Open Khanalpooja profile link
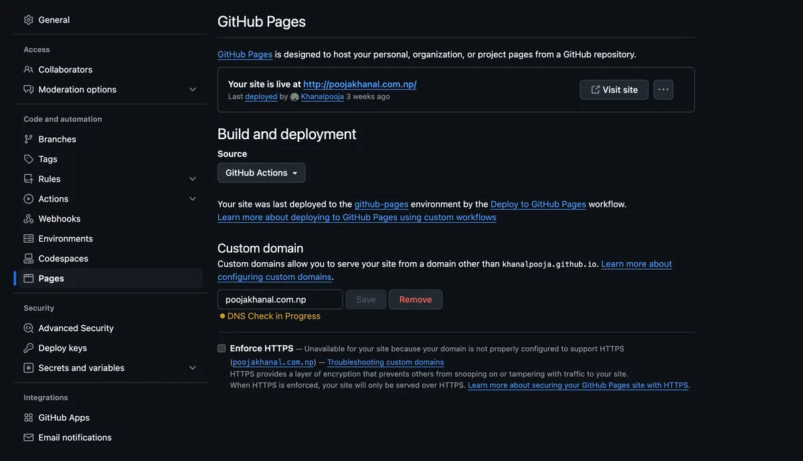This screenshot has height=461, width=803. 323,96
